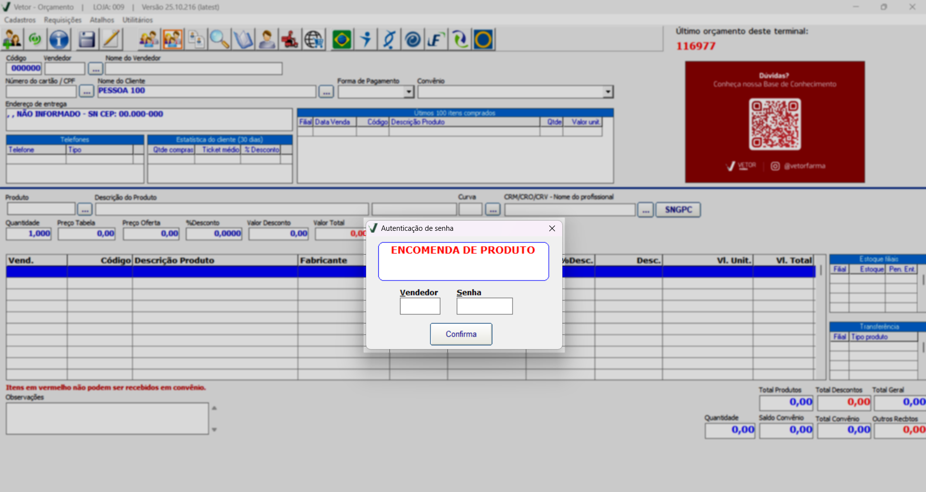
Task: Open the Nome do Cliente lookup ellipsis button
Action: point(326,91)
